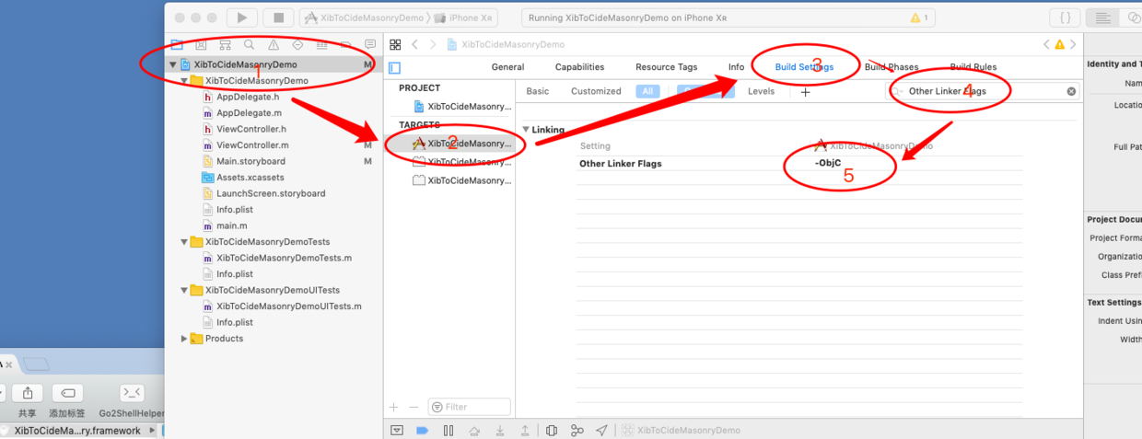Click the -ObjC linker flag value

828,163
